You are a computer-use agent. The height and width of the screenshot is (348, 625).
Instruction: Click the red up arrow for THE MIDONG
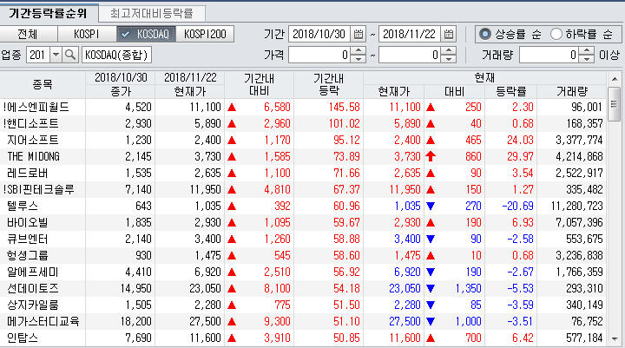431,156
